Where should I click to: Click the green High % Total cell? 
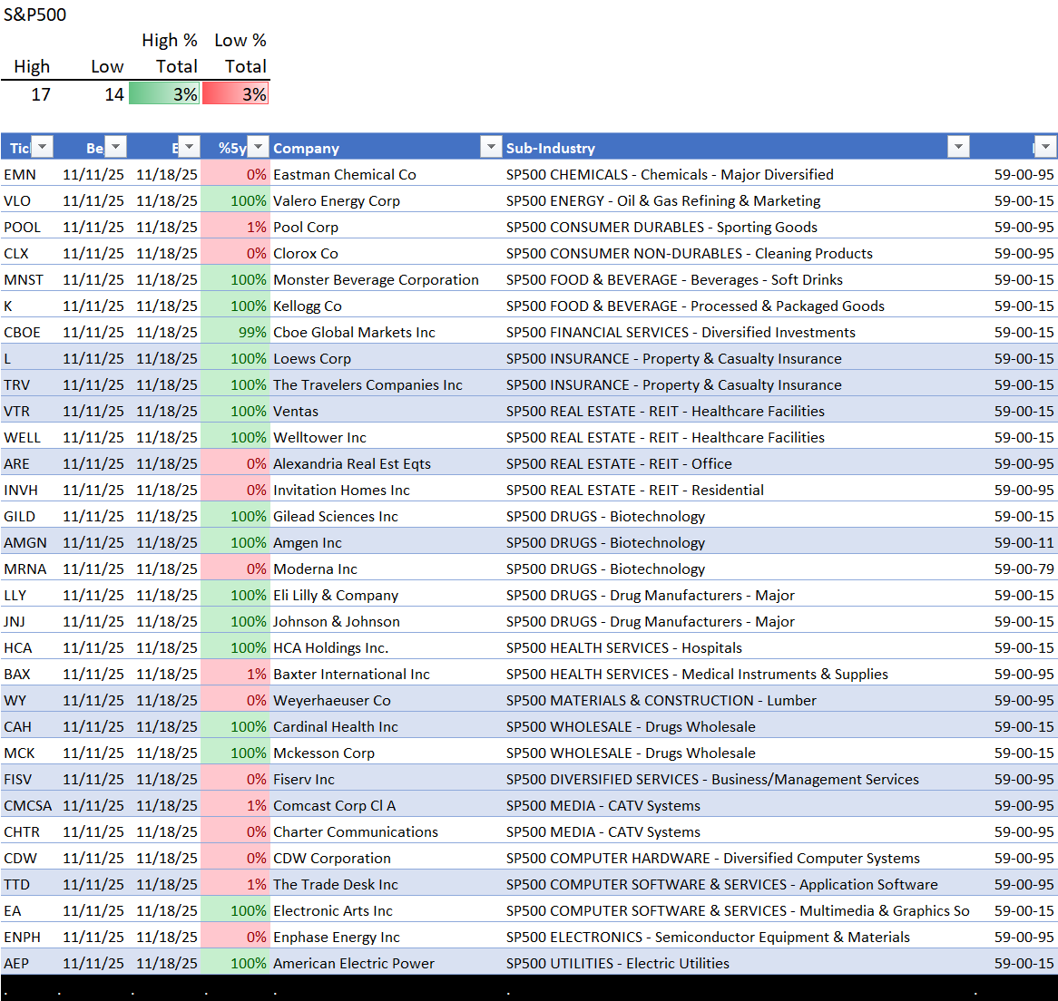[164, 94]
